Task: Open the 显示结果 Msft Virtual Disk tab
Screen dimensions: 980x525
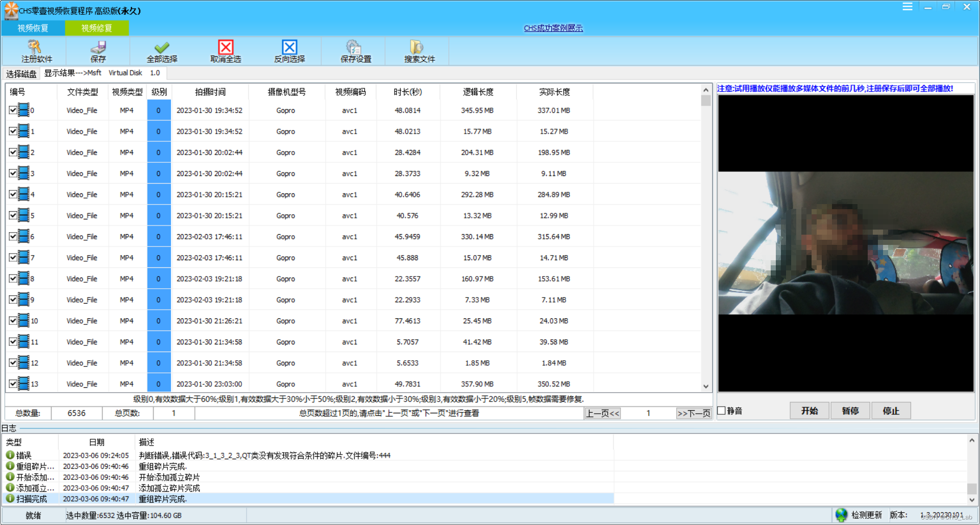Action: tap(102, 73)
